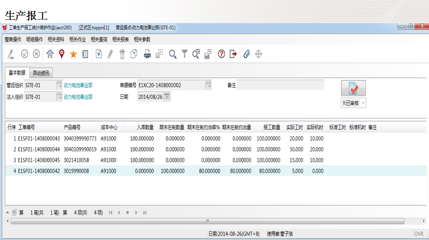The width and height of the screenshot is (429, 240).
Task: Click the 营运组织 SITE-01 input field
Action: click(40, 85)
